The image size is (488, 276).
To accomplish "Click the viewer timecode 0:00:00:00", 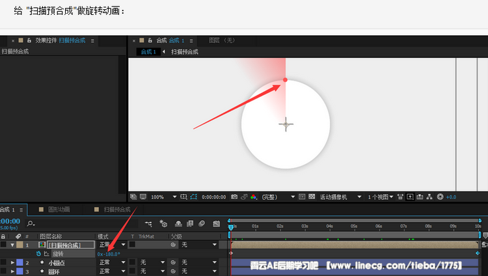I will click(x=214, y=197).
